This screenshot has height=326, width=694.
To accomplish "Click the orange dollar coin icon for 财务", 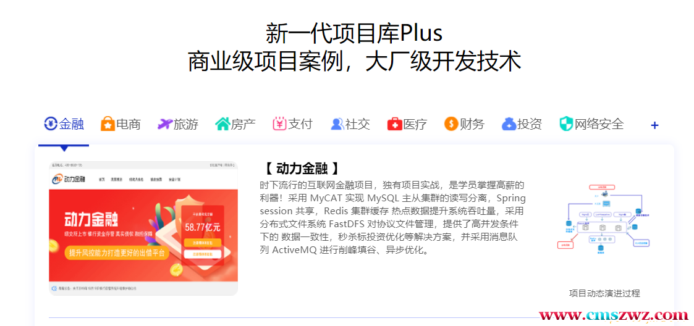I will [x=451, y=124].
